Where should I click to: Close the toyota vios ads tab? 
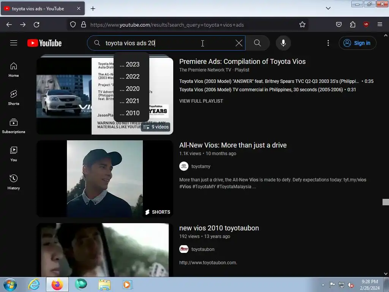pyautogui.click(x=78, y=8)
